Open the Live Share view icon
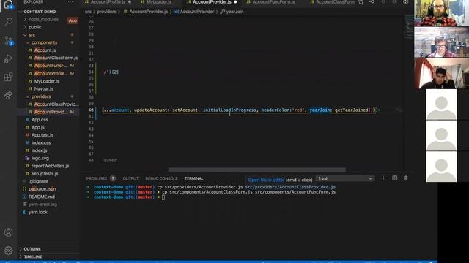 tap(8, 95)
